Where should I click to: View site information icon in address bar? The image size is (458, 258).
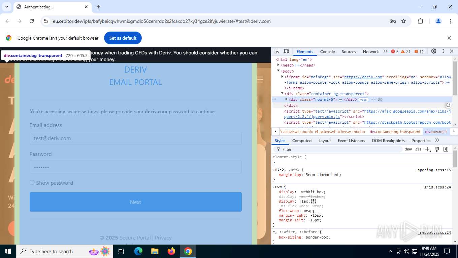click(46, 21)
